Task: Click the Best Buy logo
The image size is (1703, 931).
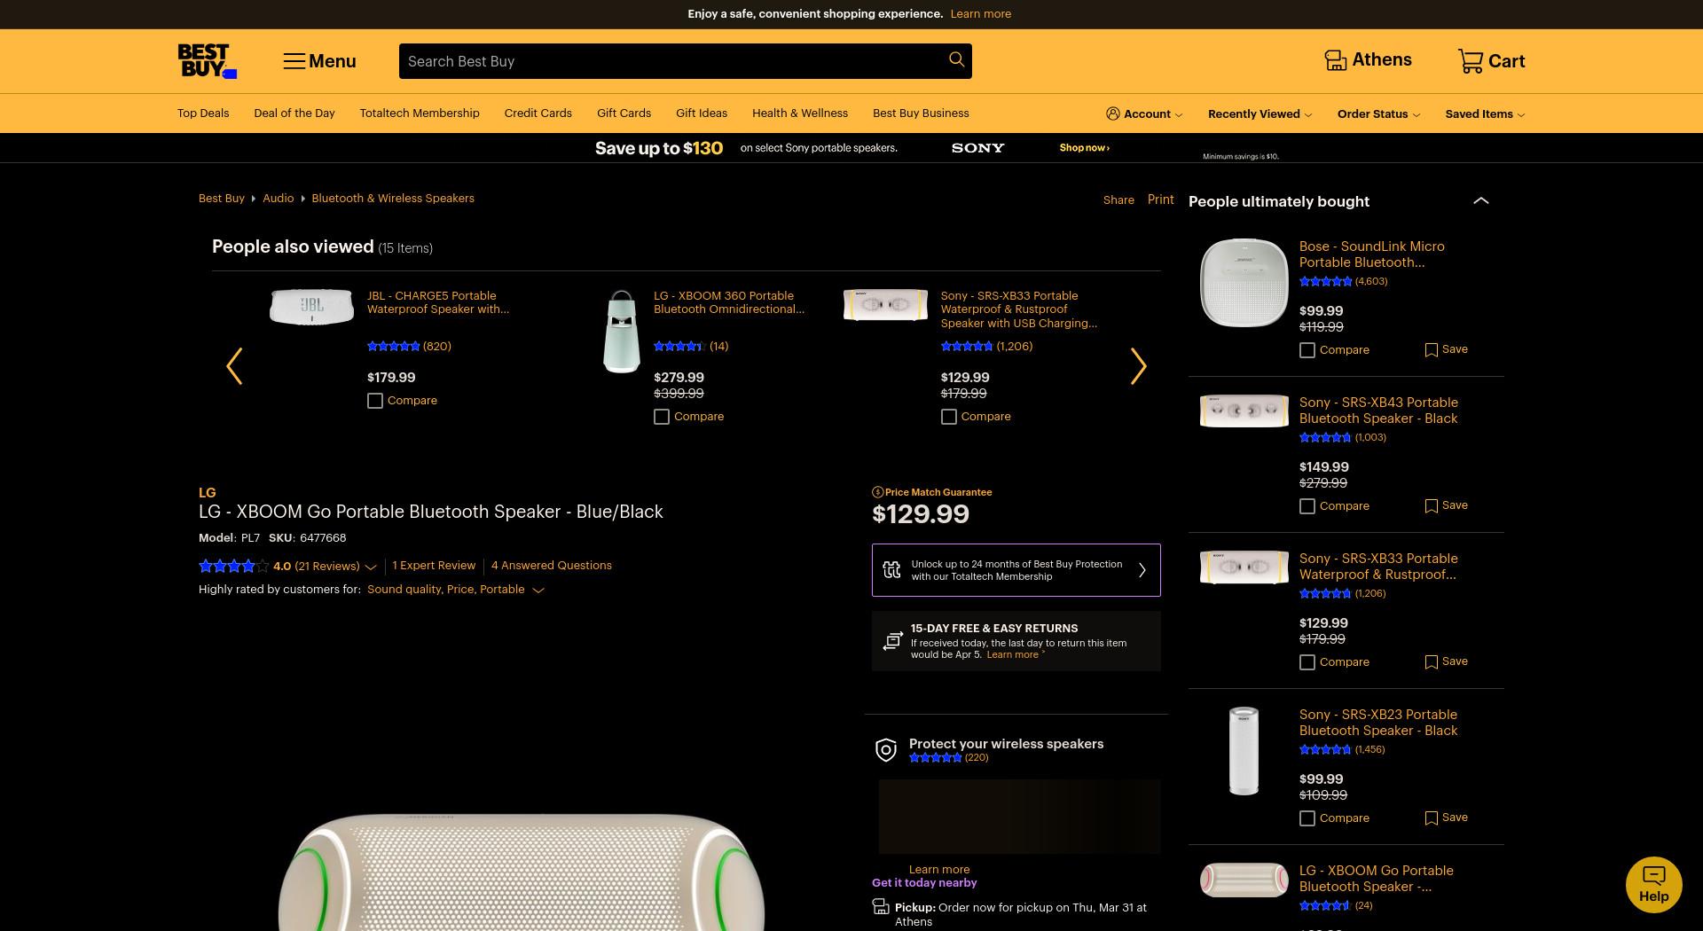Action: pyautogui.click(x=207, y=61)
